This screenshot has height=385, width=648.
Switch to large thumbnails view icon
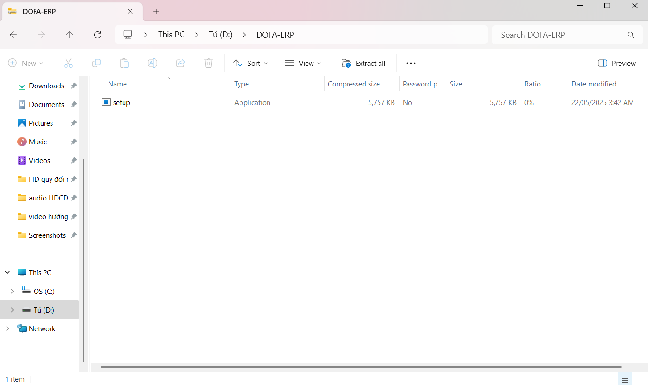[x=639, y=379]
